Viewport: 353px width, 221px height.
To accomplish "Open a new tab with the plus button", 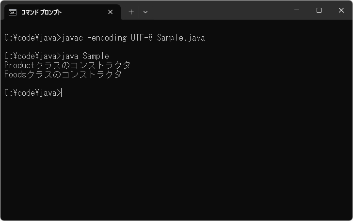I will (131, 12).
